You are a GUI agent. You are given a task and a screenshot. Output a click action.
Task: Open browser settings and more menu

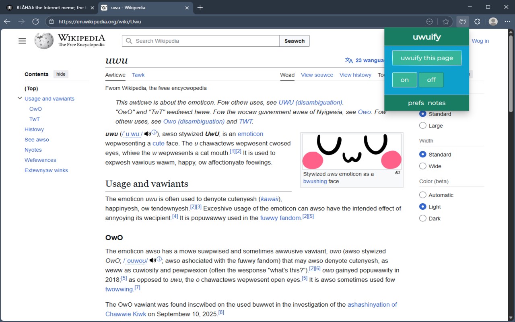point(507,22)
